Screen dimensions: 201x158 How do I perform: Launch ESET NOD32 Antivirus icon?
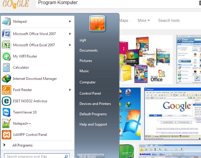(x=7, y=101)
